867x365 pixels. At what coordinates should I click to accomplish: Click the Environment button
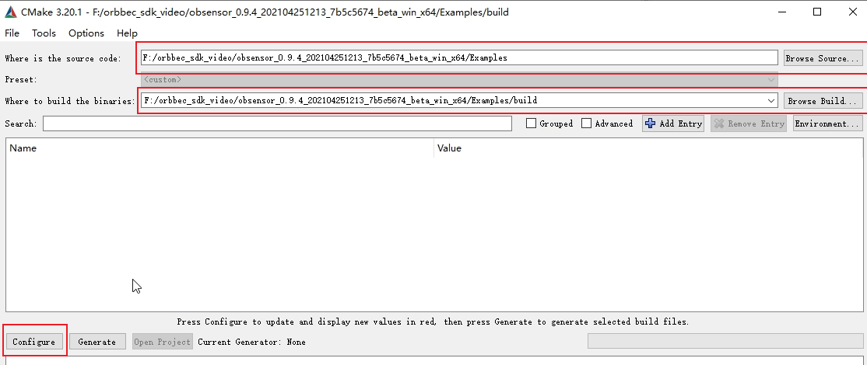[828, 123]
